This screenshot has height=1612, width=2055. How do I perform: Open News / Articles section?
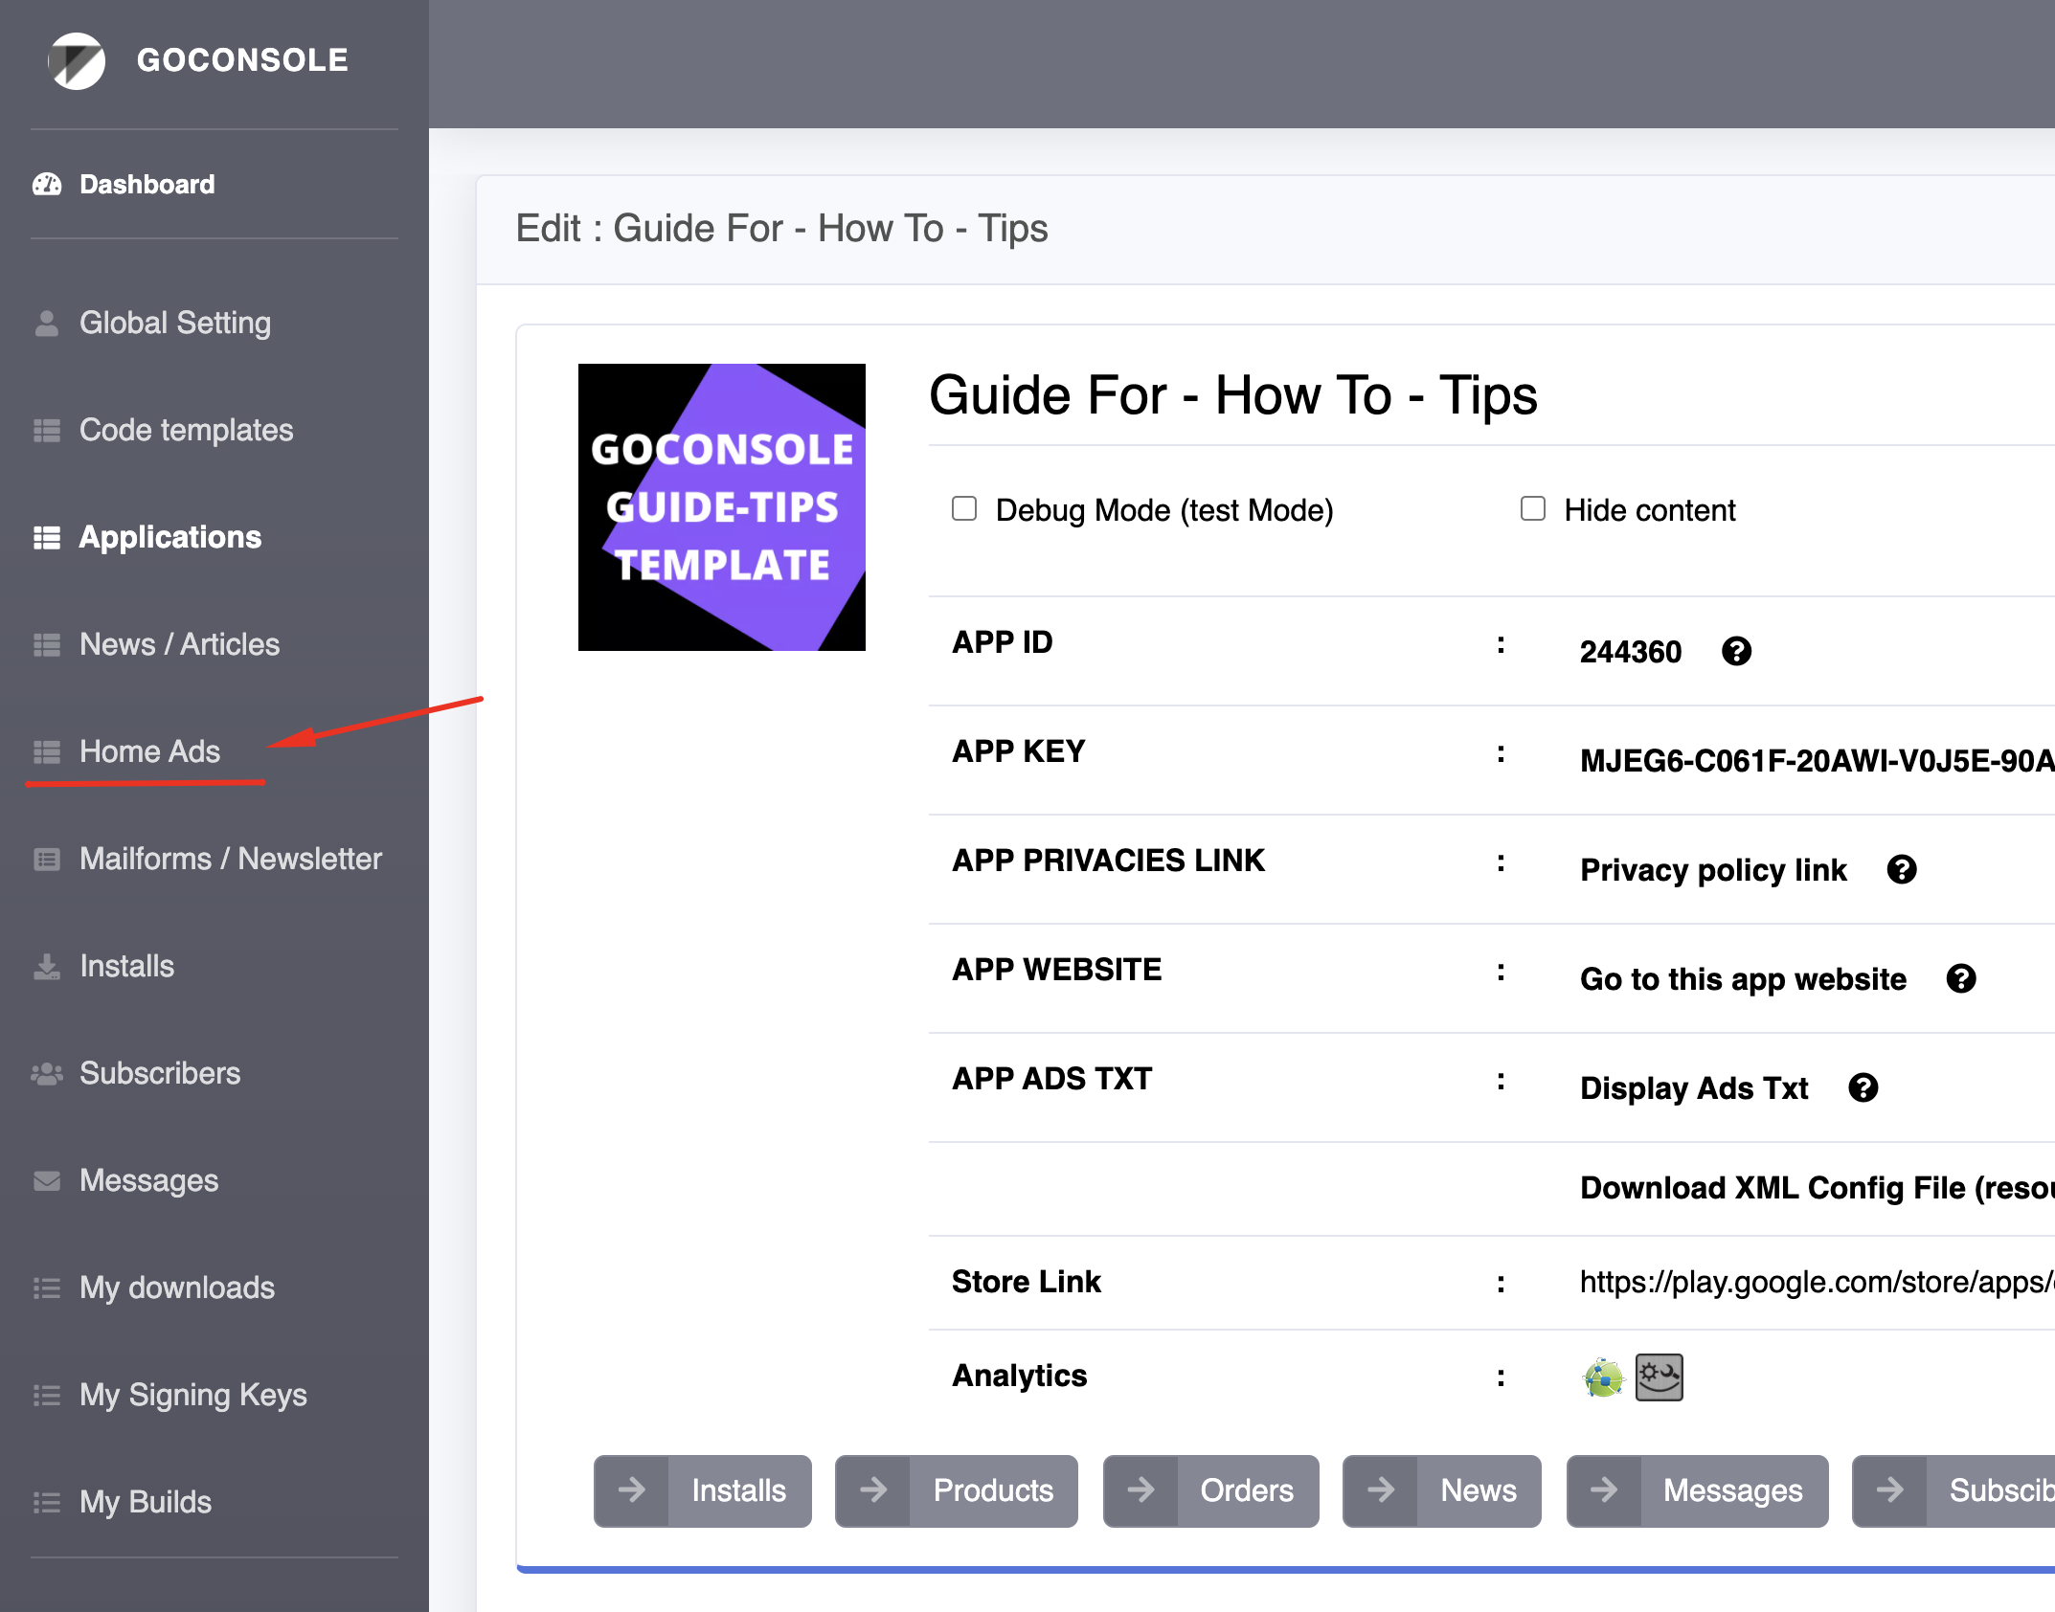coord(180,644)
